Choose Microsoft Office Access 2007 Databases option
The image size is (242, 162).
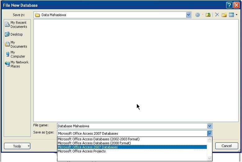pyautogui.click(x=132, y=147)
